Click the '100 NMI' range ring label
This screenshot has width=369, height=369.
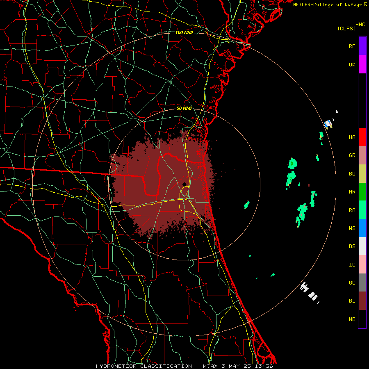click(184, 32)
